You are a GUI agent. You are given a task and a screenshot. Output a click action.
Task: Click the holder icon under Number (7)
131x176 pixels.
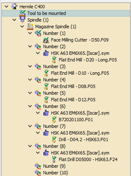[x=46, y=133]
